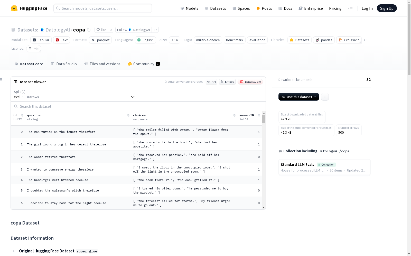Viewport: 411px width, 256px height.
Task: Open the mit license tag
Action: (34, 49)
